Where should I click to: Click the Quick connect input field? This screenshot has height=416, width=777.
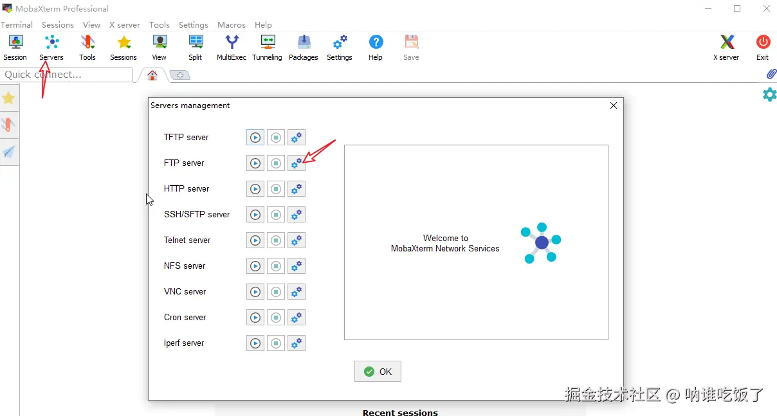tap(66, 75)
